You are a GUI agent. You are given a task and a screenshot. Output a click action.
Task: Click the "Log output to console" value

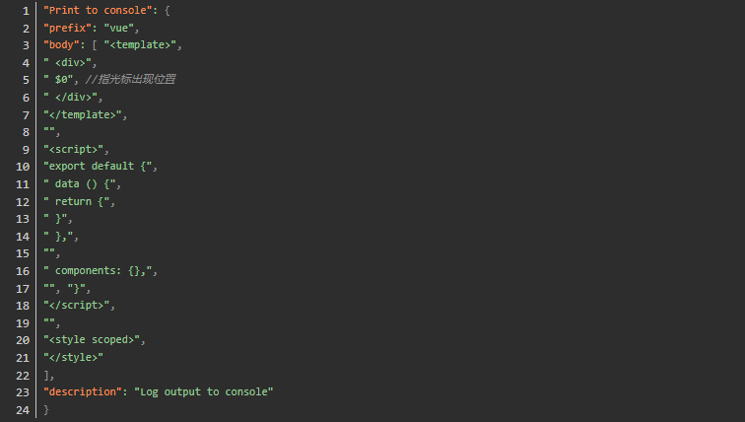point(204,391)
